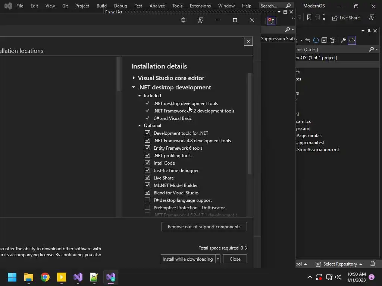Click the yellow play app in taskbar
The image size is (382, 286).
pos(62,277)
